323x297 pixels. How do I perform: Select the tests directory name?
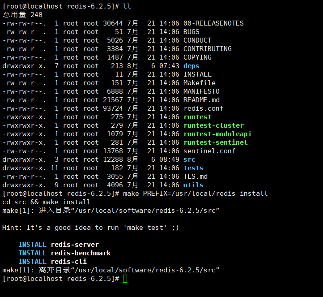point(193,168)
